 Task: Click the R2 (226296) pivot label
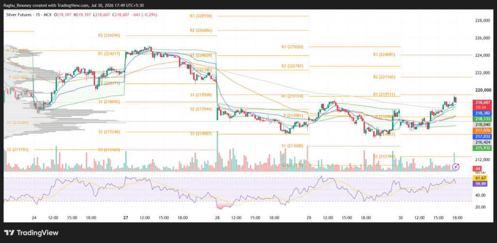[x=109, y=35]
